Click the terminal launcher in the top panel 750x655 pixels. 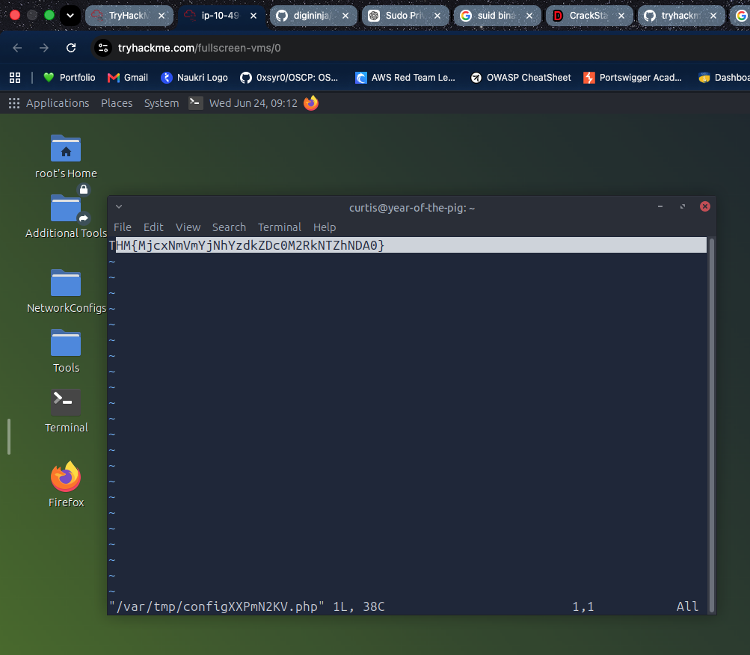(196, 103)
